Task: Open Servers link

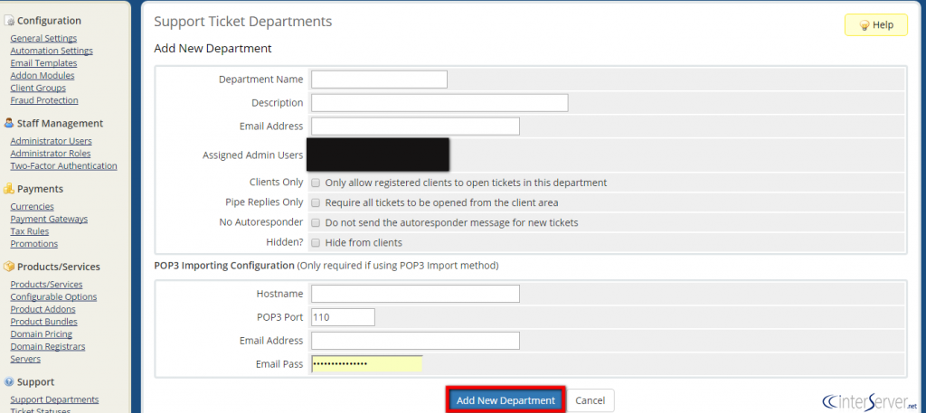Action: point(25,359)
